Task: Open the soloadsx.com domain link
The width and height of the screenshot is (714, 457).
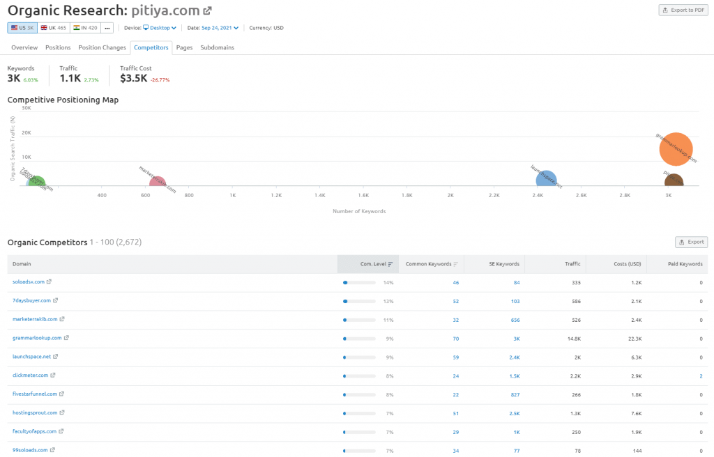Action: coord(28,281)
